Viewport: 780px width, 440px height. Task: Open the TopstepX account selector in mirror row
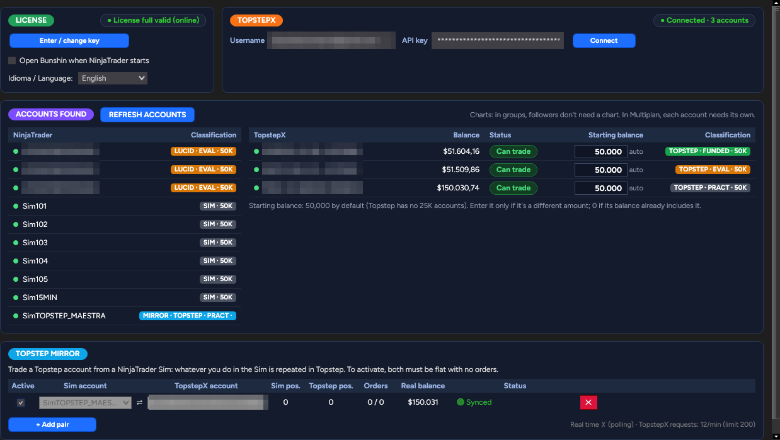(x=208, y=402)
